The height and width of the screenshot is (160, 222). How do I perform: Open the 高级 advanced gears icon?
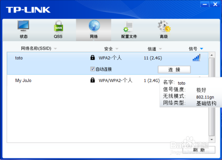pyautogui.click(x=164, y=26)
